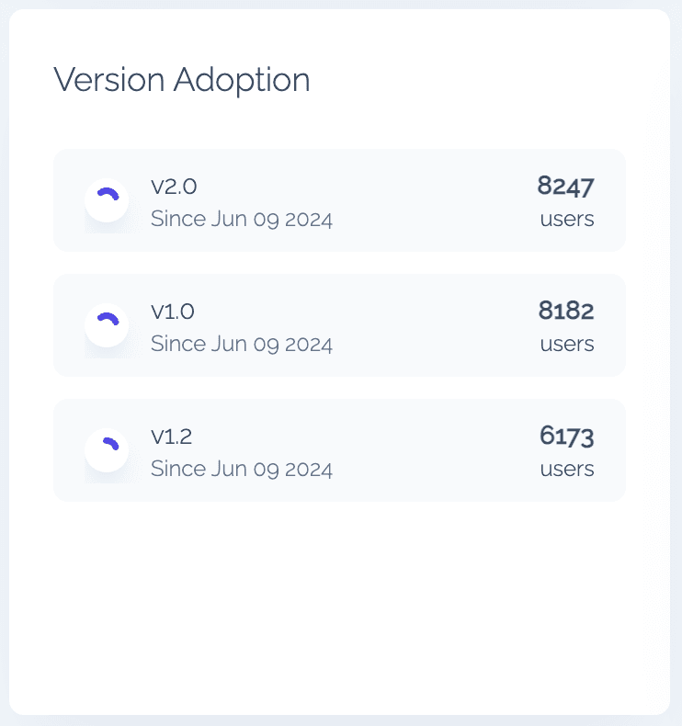
Task: Click the release date under v1.0
Action: pyautogui.click(x=242, y=345)
